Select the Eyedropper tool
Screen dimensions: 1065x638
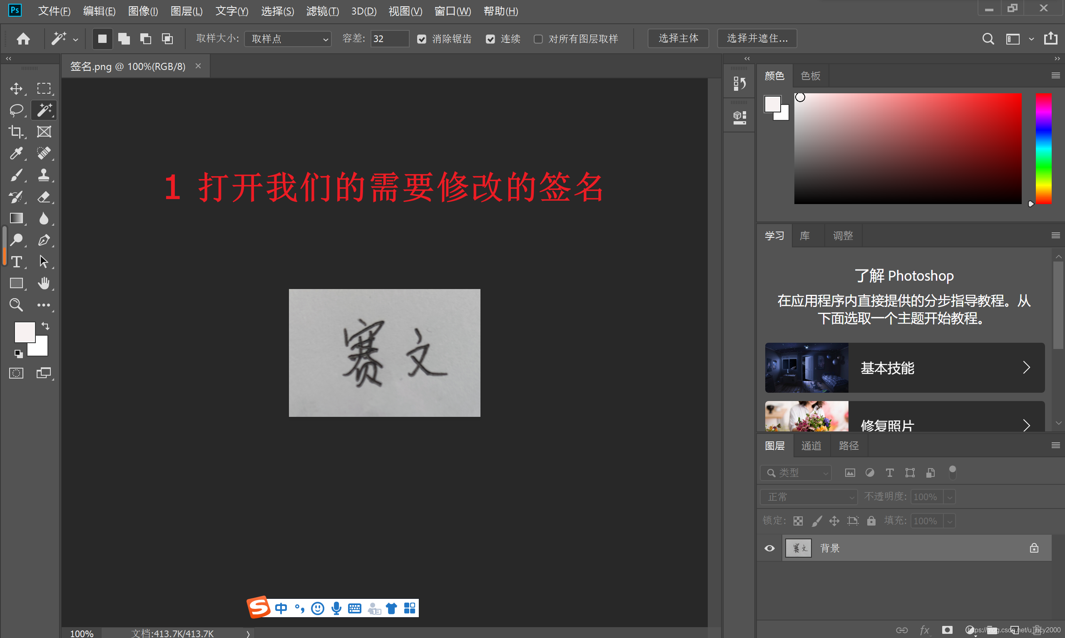[16, 153]
